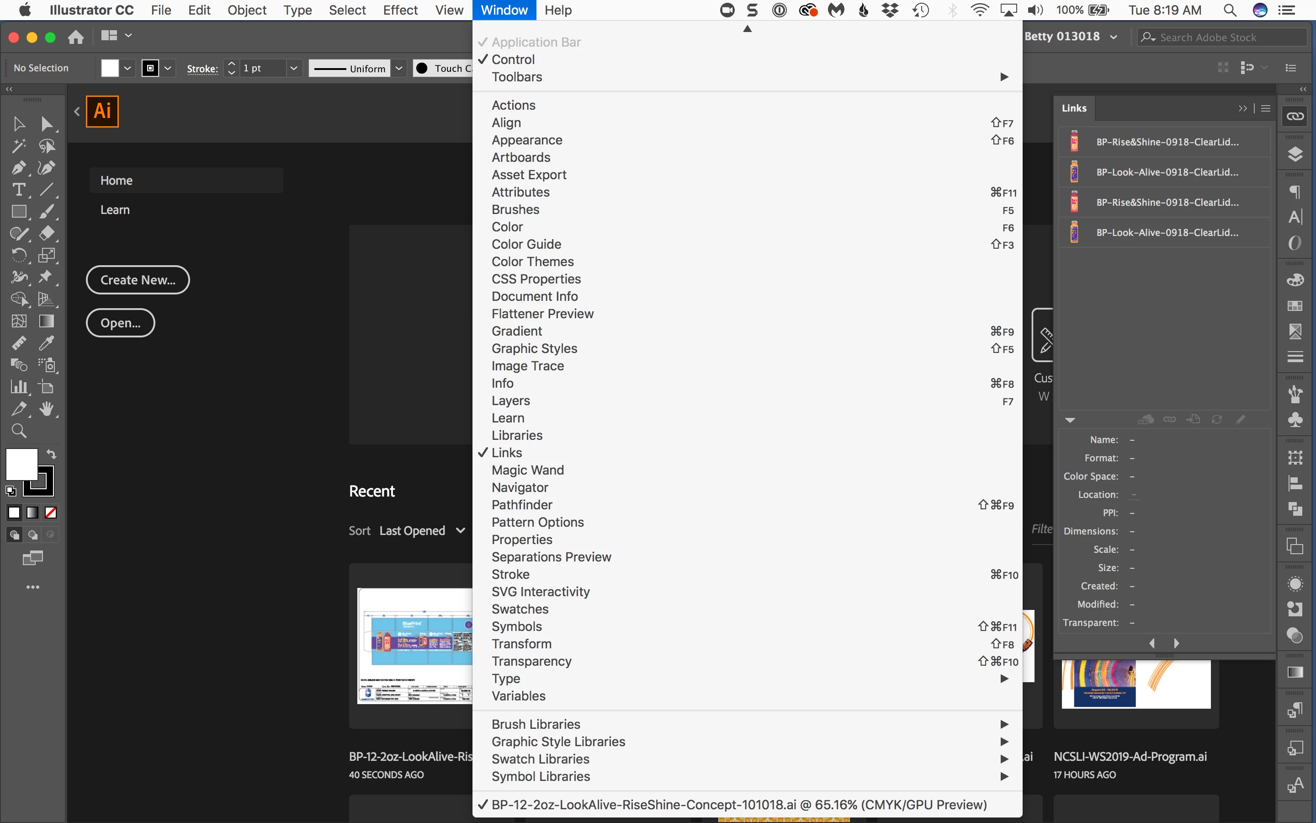Viewport: 1316px width, 823px height.
Task: Expand the Toolbars submenu
Action: coord(517,77)
